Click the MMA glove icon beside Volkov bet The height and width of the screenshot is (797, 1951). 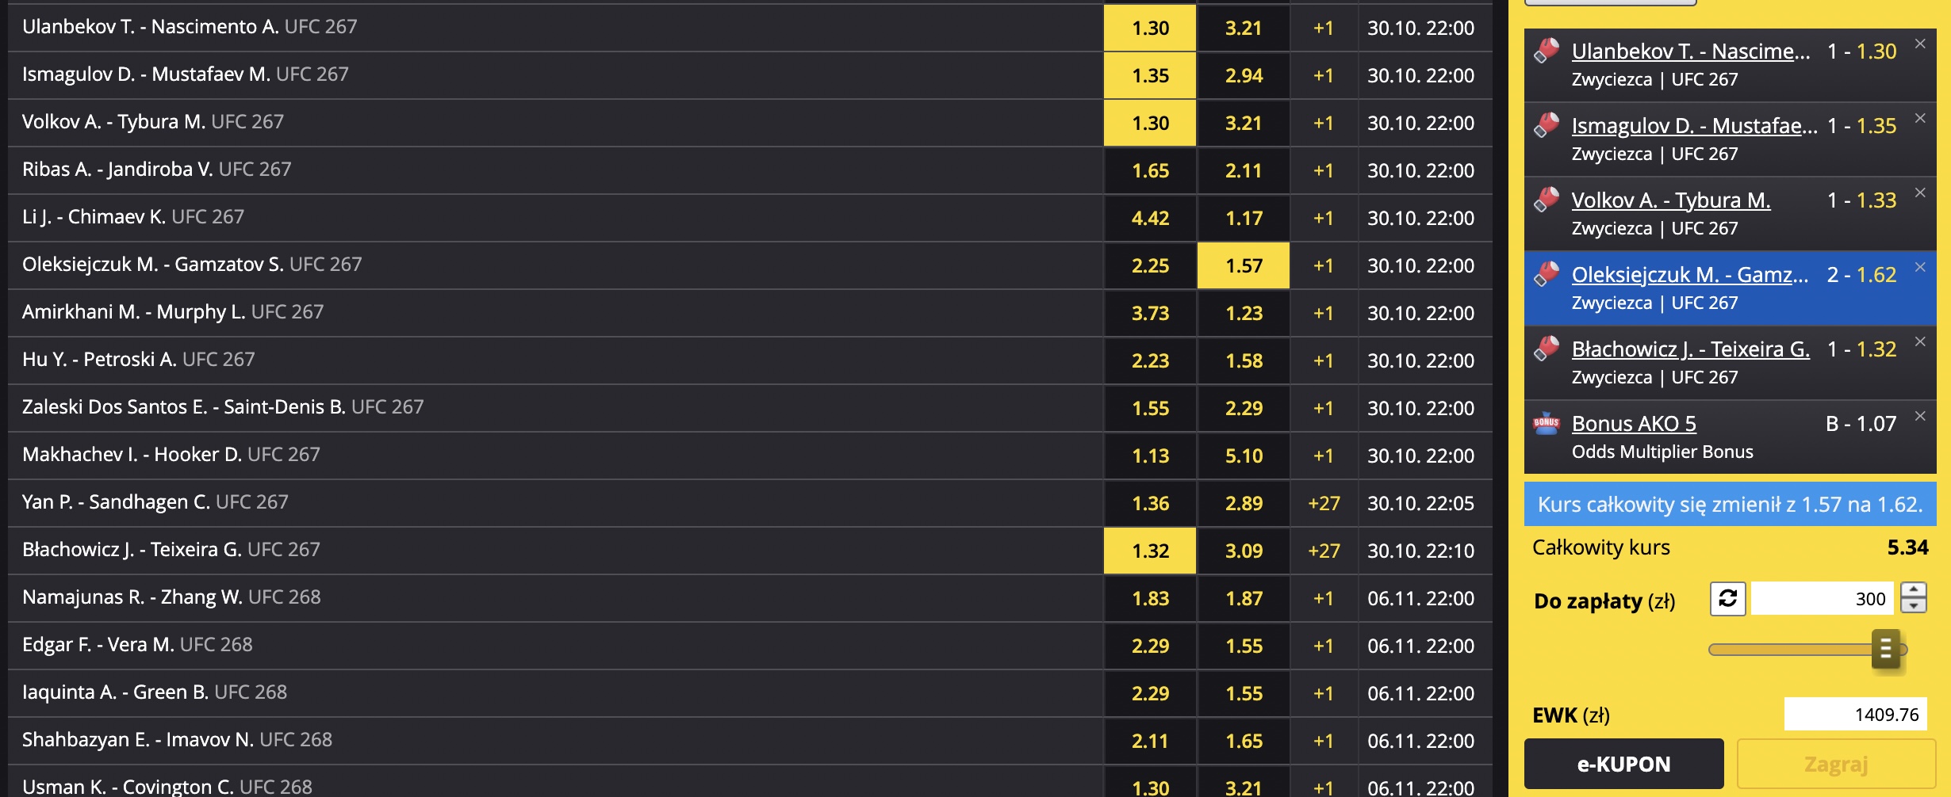[x=1547, y=199]
